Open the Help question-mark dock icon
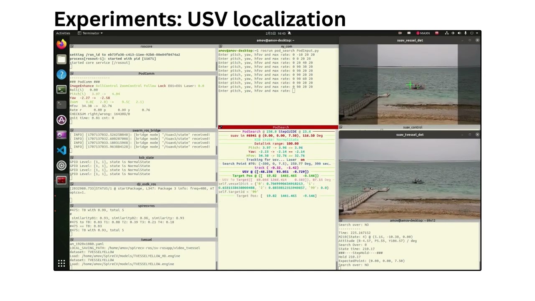 61,74
